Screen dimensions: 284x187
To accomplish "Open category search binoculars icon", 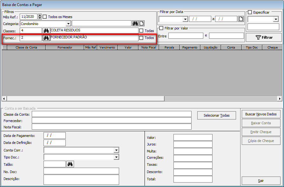I will click(x=135, y=23).
